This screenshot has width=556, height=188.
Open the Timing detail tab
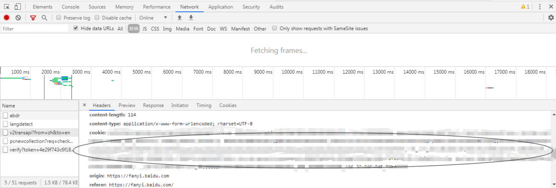204,105
